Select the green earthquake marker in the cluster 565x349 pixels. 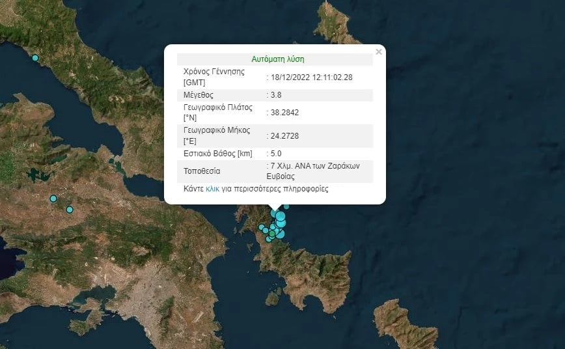click(x=272, y=234)
